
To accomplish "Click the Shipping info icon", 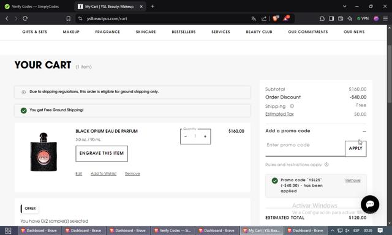I will click(292, 106).
